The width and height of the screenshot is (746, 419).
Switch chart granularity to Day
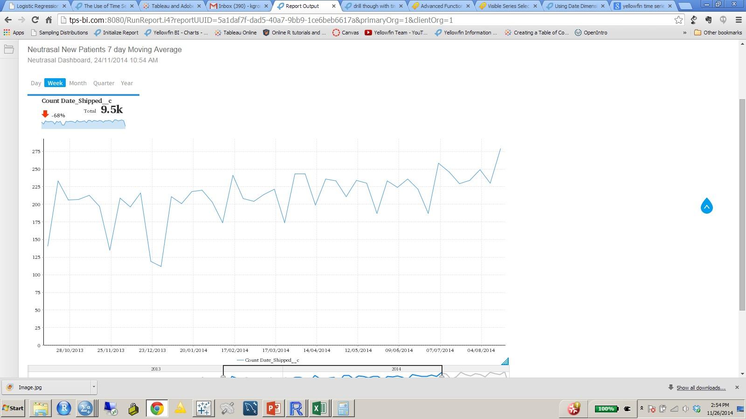point(36,83)
